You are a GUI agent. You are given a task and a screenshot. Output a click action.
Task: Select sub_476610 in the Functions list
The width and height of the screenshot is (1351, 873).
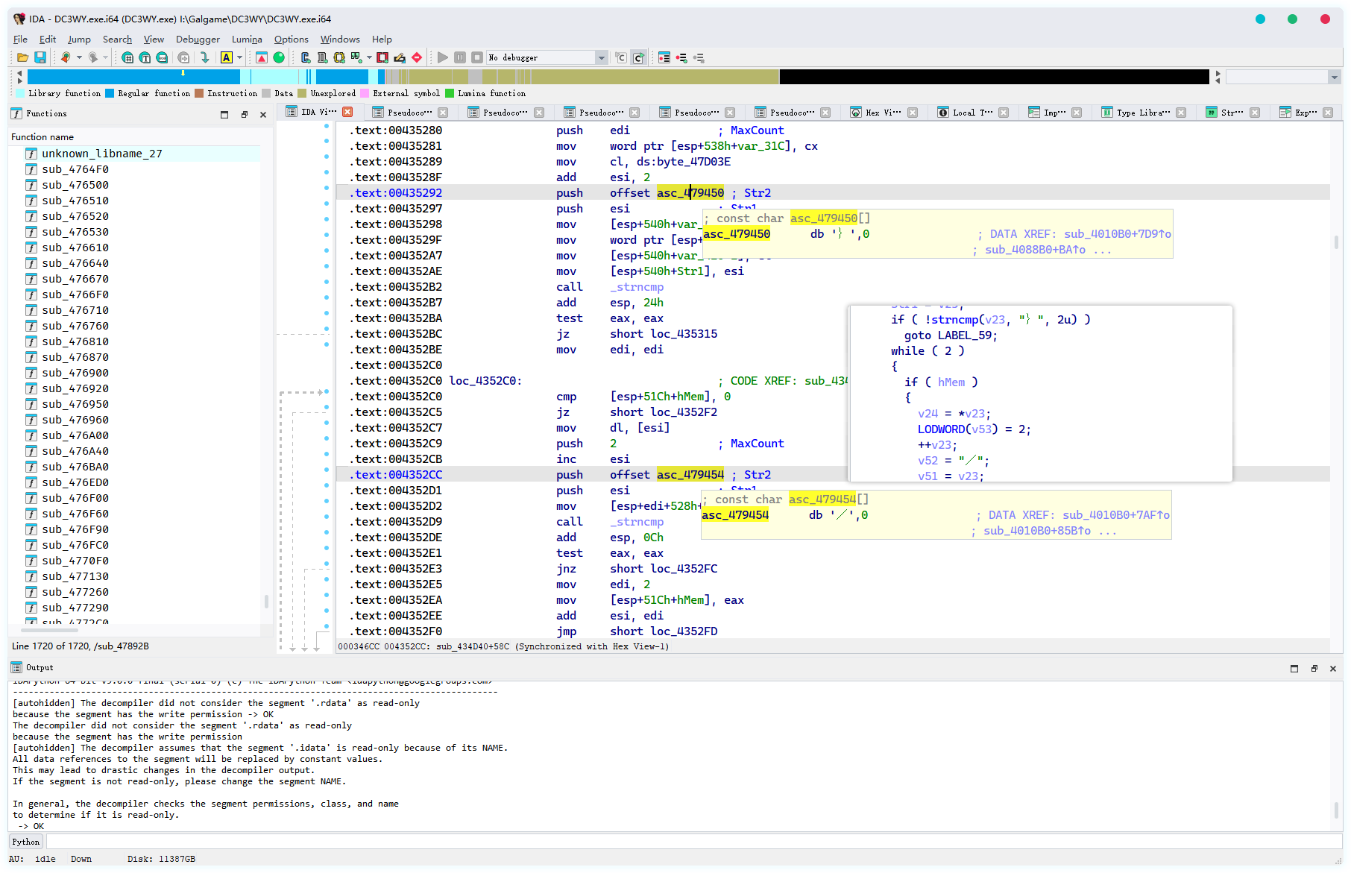[x=75, y=248]
